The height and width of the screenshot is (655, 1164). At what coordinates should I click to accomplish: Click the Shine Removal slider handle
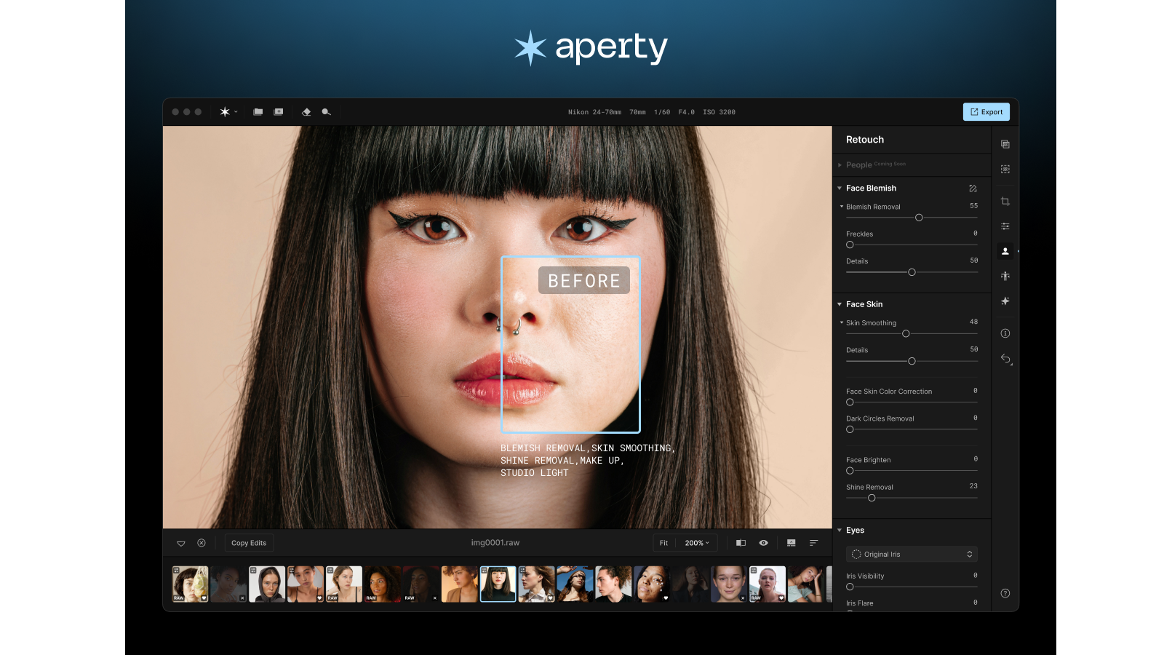point(872,498)
